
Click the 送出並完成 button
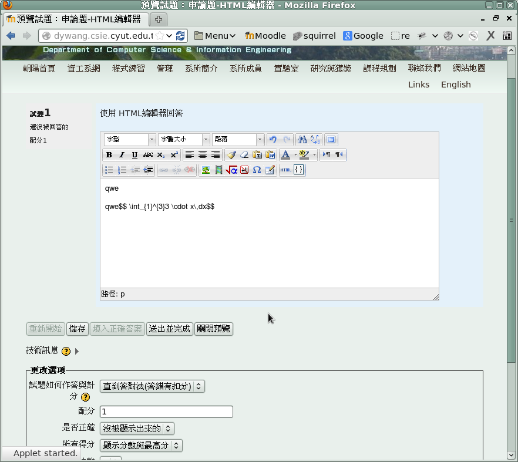(x=169, y=329)
